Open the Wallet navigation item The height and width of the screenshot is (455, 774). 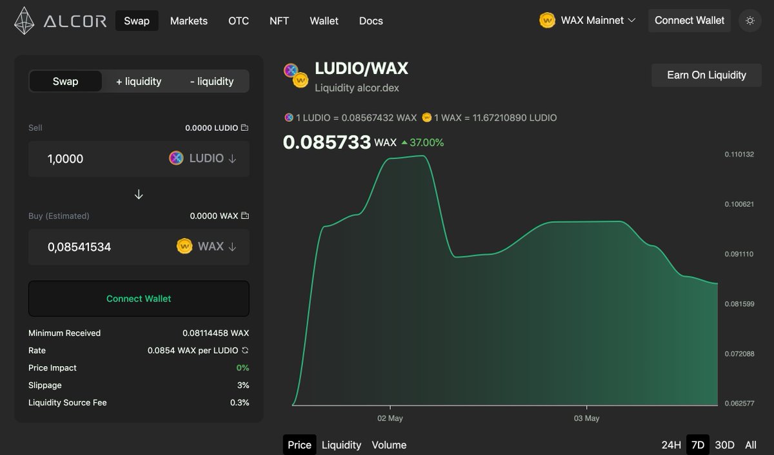(x=324, y=21)
